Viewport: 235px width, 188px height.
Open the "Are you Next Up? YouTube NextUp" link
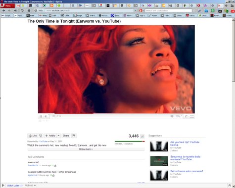185,143
